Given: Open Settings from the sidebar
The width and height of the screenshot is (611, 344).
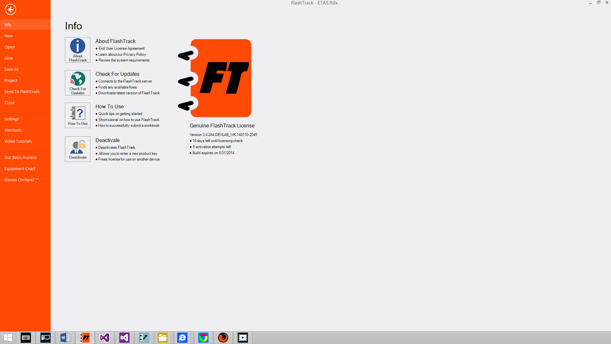Looking at the screenshot, I should 25,119.
